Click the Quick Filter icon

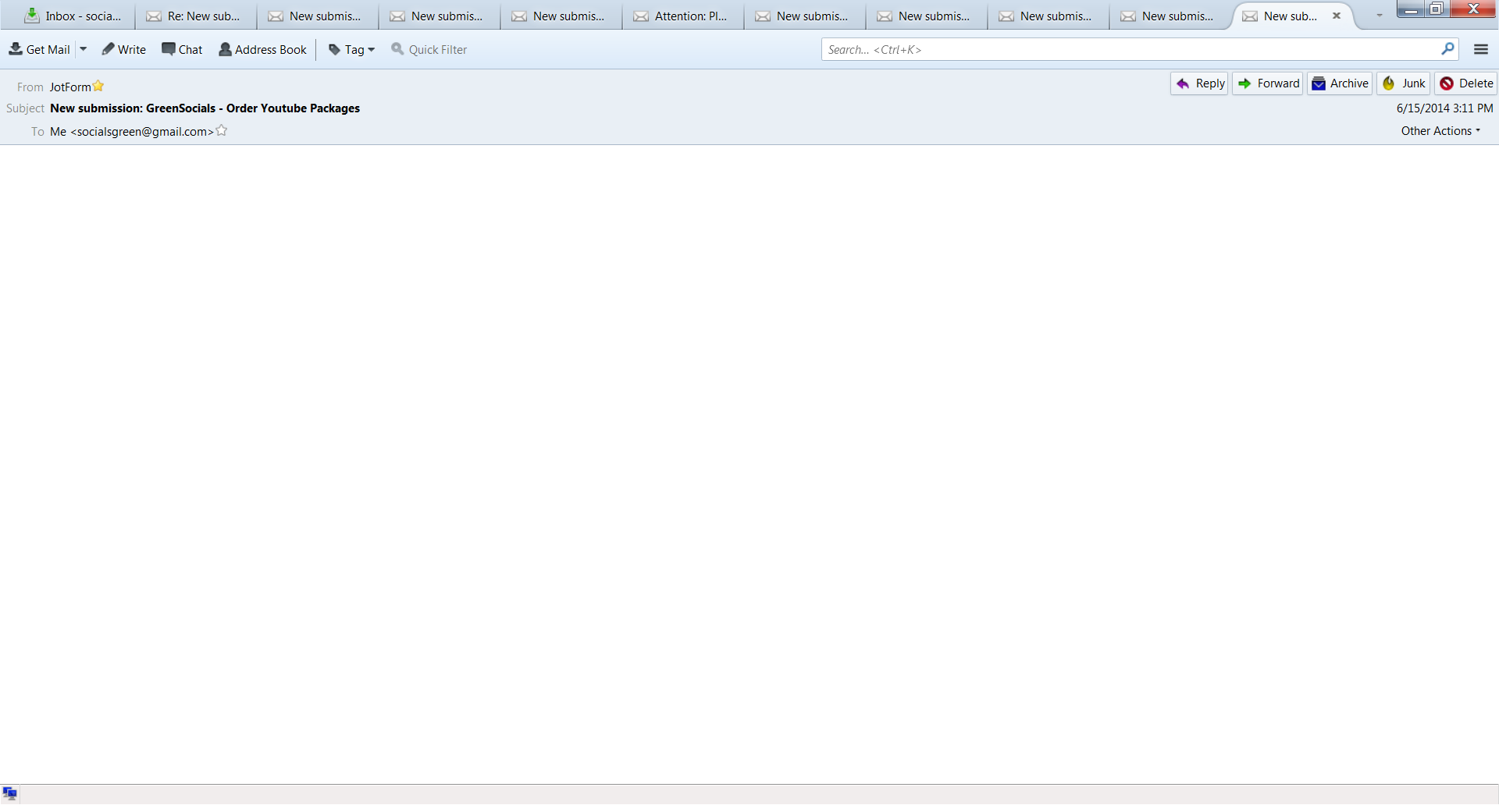pyautogui.click(x=397, y=48)
